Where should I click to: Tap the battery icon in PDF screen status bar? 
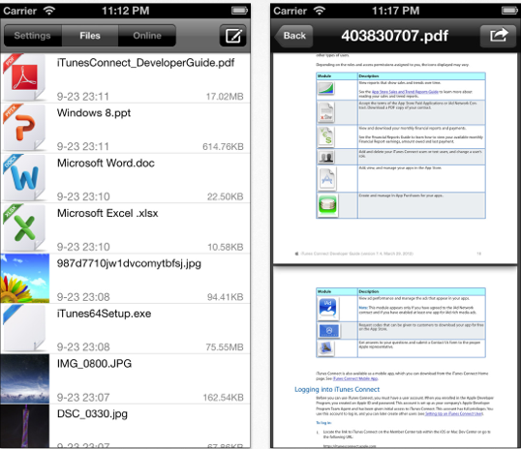[x=509, y=11]
